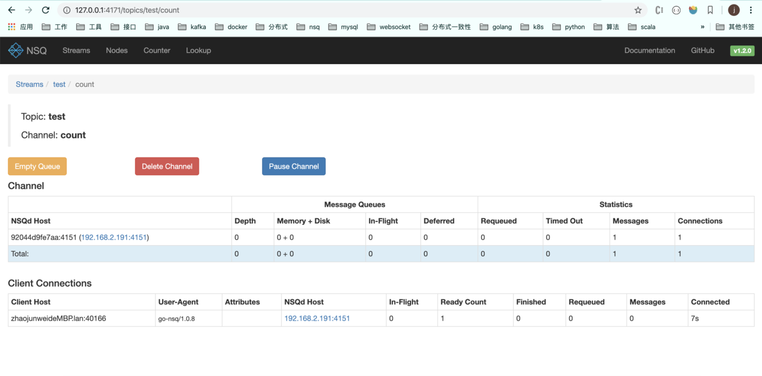Bookmark this page with the star icon

(638, 10)
